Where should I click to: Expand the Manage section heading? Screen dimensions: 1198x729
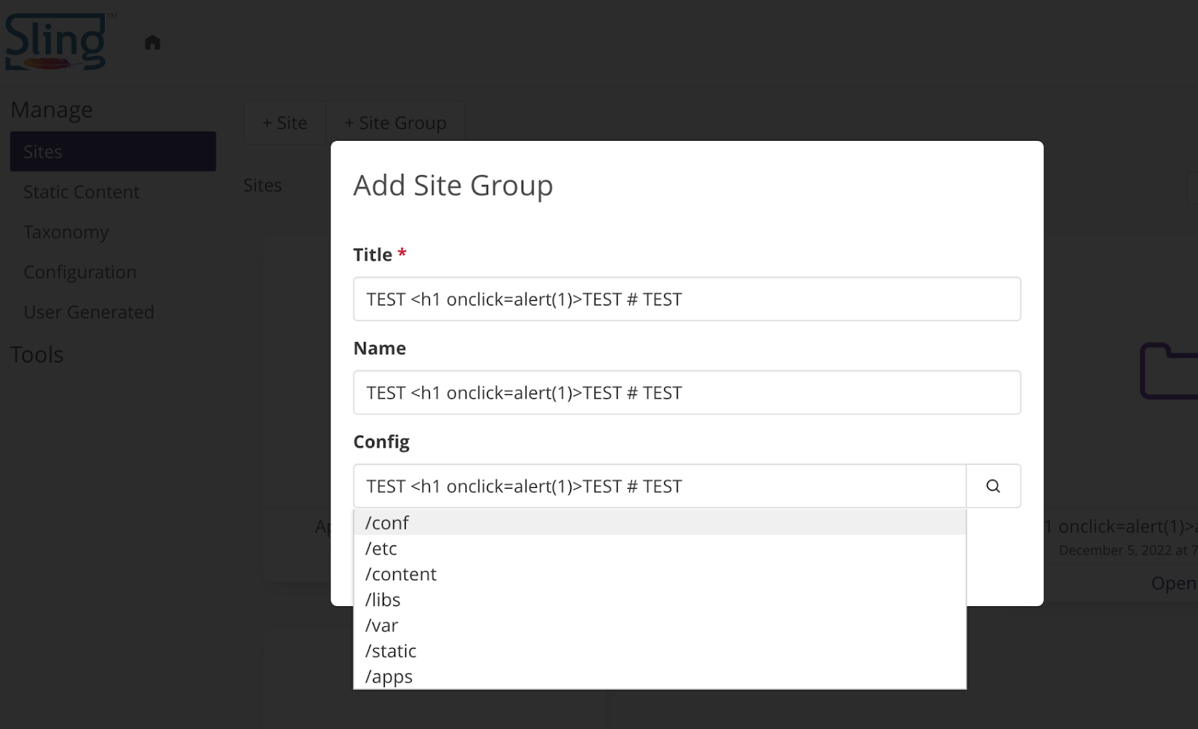tap(52, 109)
